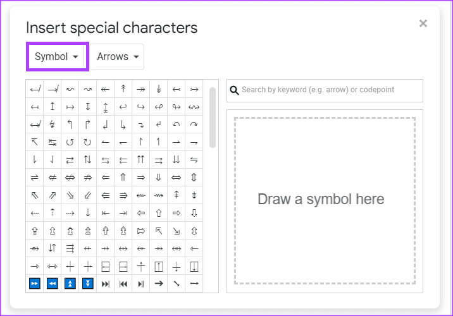Insert the blue fast-forward button symbol
This screenshot has height=316, width=453.
coord(35,284)
